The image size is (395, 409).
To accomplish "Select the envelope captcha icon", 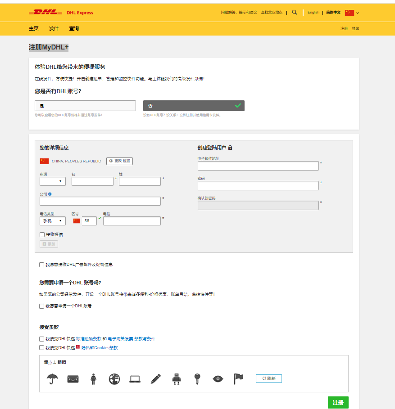I will coord(73,379).
